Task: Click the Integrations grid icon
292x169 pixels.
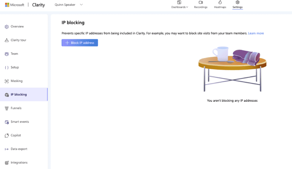Action: point(6,163)
